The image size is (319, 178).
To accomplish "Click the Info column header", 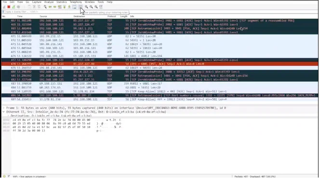I will coord(132,16).
